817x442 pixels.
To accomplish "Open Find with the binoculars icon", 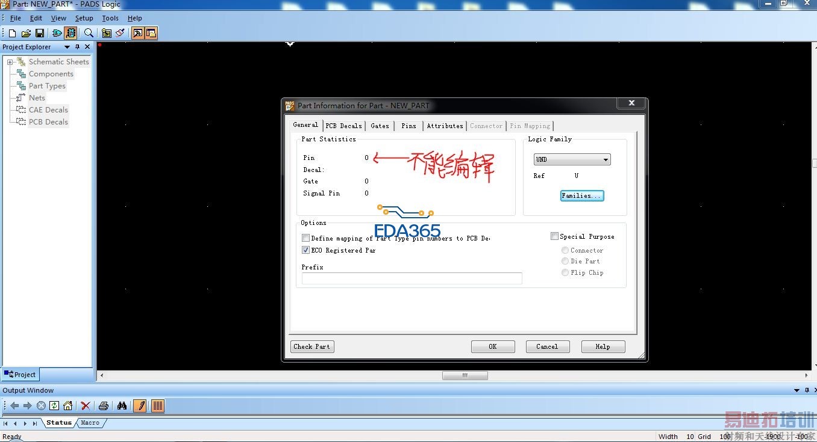I will [122, 406].
